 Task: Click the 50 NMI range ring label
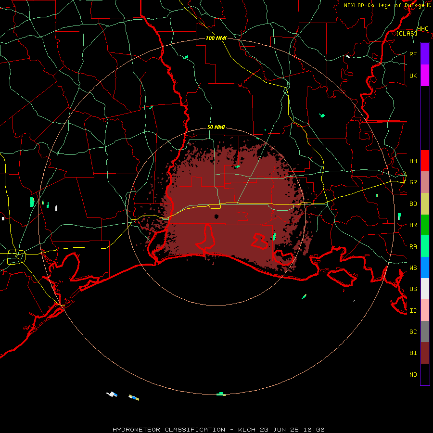tap(216, 127)
